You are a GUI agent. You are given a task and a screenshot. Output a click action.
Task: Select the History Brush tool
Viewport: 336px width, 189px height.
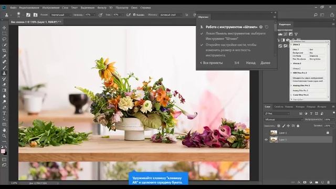[4, 79]
